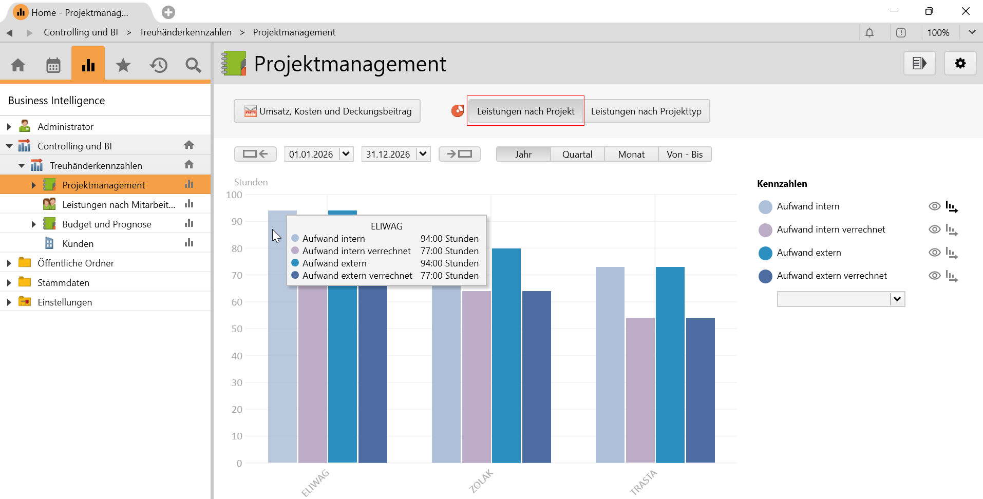Go to the home icon in sidebar
The width and height of the screenshot is (983, 499).
tap(18, 65)
